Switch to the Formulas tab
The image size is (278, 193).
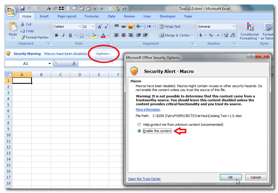[x=92, y=16]
